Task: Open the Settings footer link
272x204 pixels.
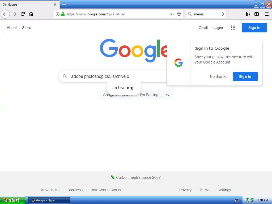Action: pos(224,190)
